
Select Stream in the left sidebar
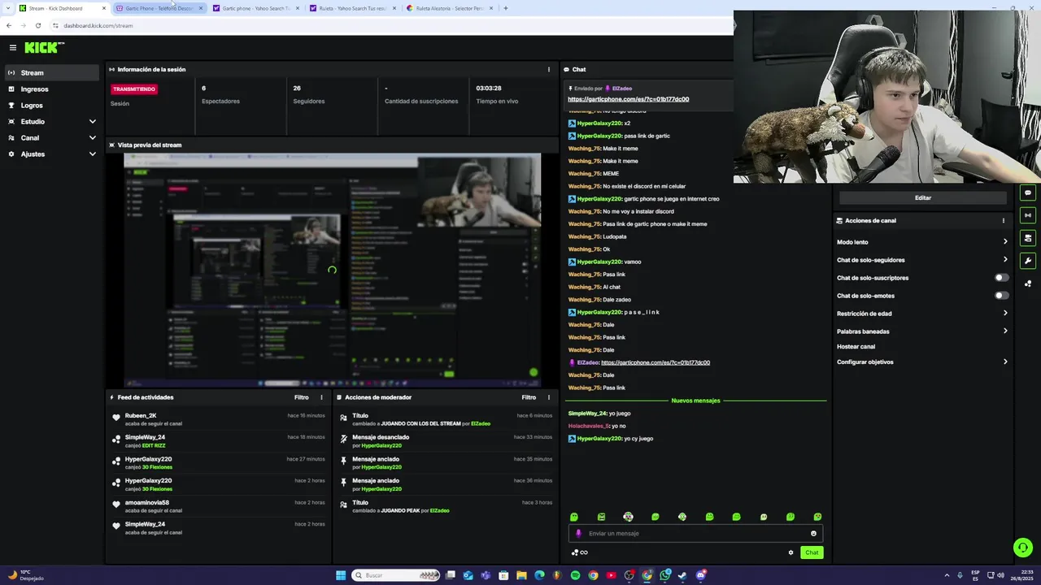click(x=51, y=73)
